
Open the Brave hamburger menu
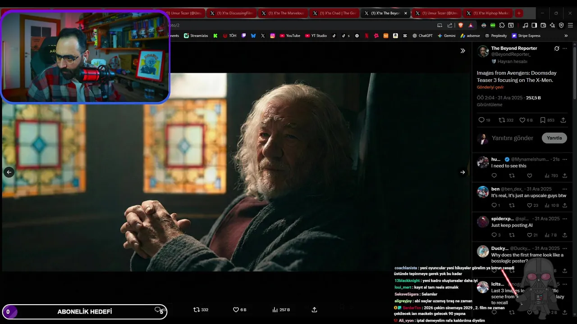click(x=570, y=25)
